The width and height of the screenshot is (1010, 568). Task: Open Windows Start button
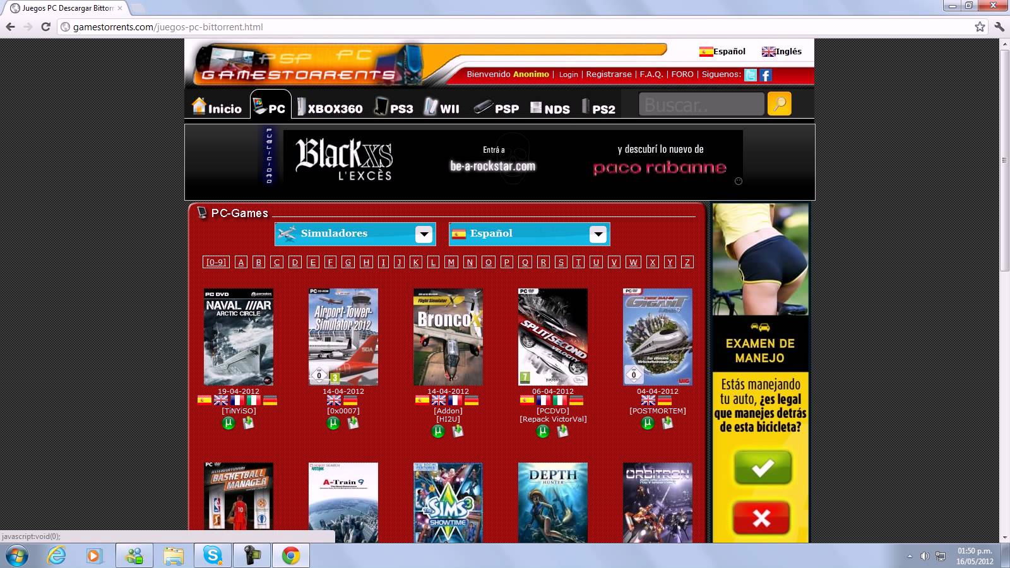(x=16, y=556)
